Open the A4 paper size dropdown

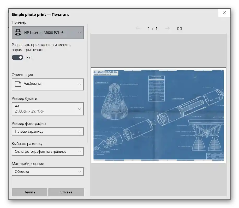click(x=48, y=109)
